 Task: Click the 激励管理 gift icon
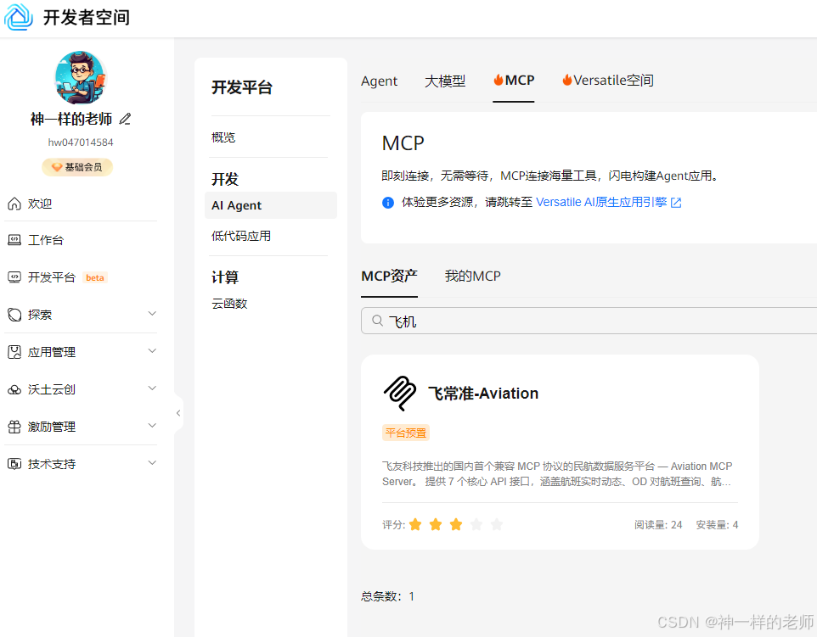[14, 427]
